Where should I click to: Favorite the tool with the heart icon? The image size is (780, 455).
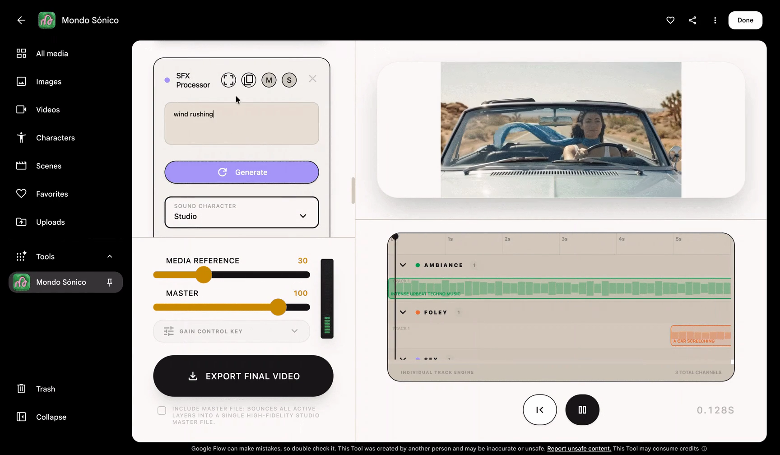coord(670,20)
